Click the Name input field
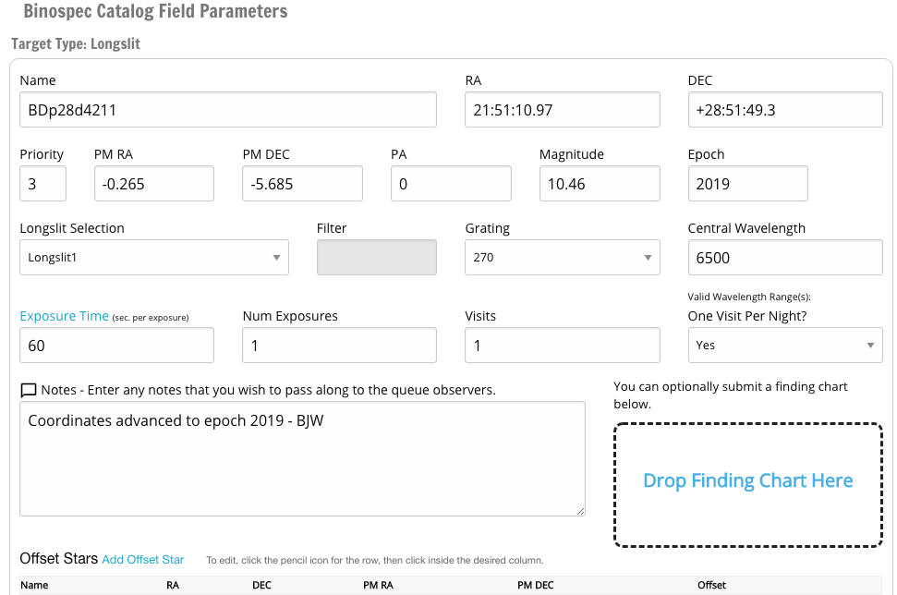This screenshot has height=595, width=897. point(227,110)
